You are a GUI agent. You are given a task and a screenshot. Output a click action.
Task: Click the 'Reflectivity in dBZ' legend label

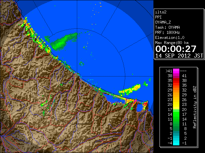(x=195, y=107)
